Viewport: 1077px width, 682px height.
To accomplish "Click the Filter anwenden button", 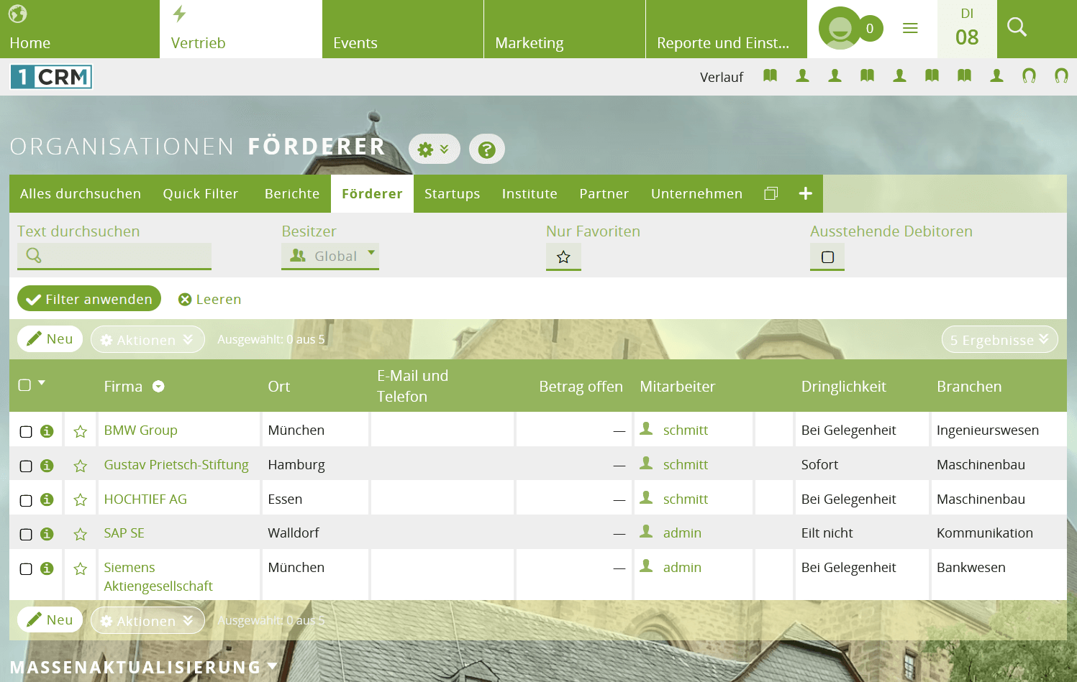I will 89,299.
